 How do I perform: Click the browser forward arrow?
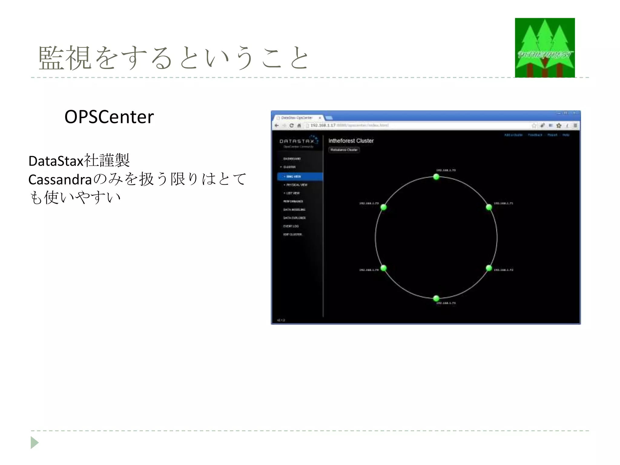click(x=284, y=125)
